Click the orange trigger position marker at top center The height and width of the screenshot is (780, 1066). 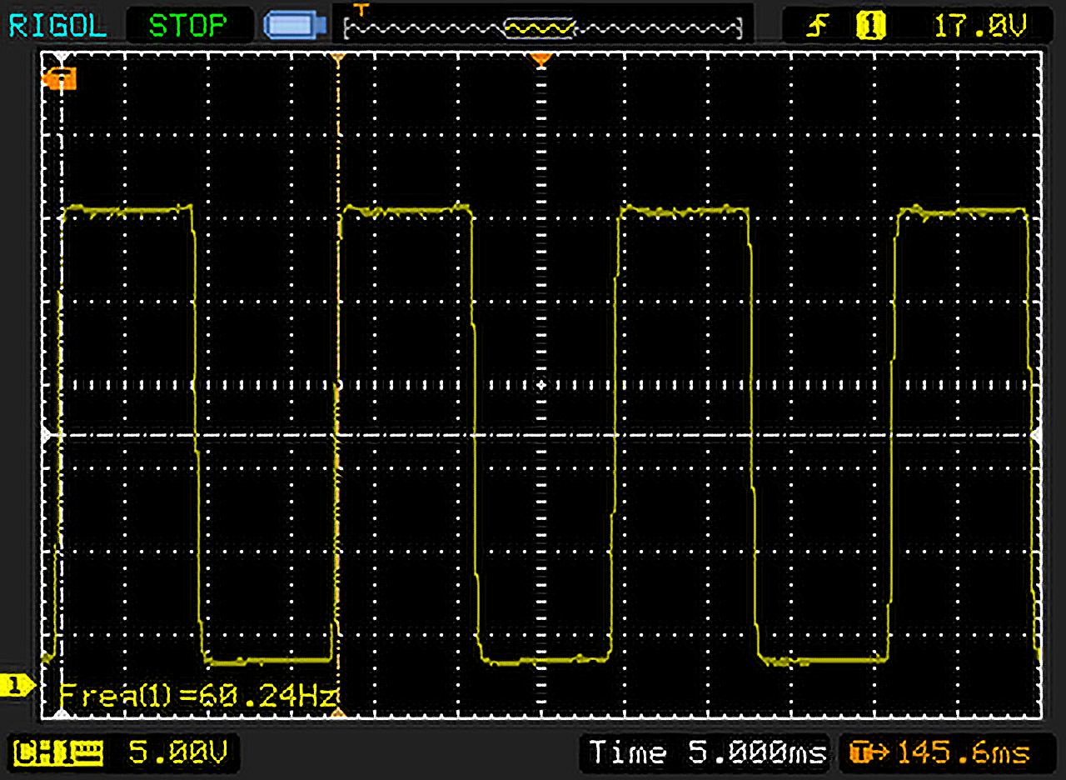click(x=541, y=59)
